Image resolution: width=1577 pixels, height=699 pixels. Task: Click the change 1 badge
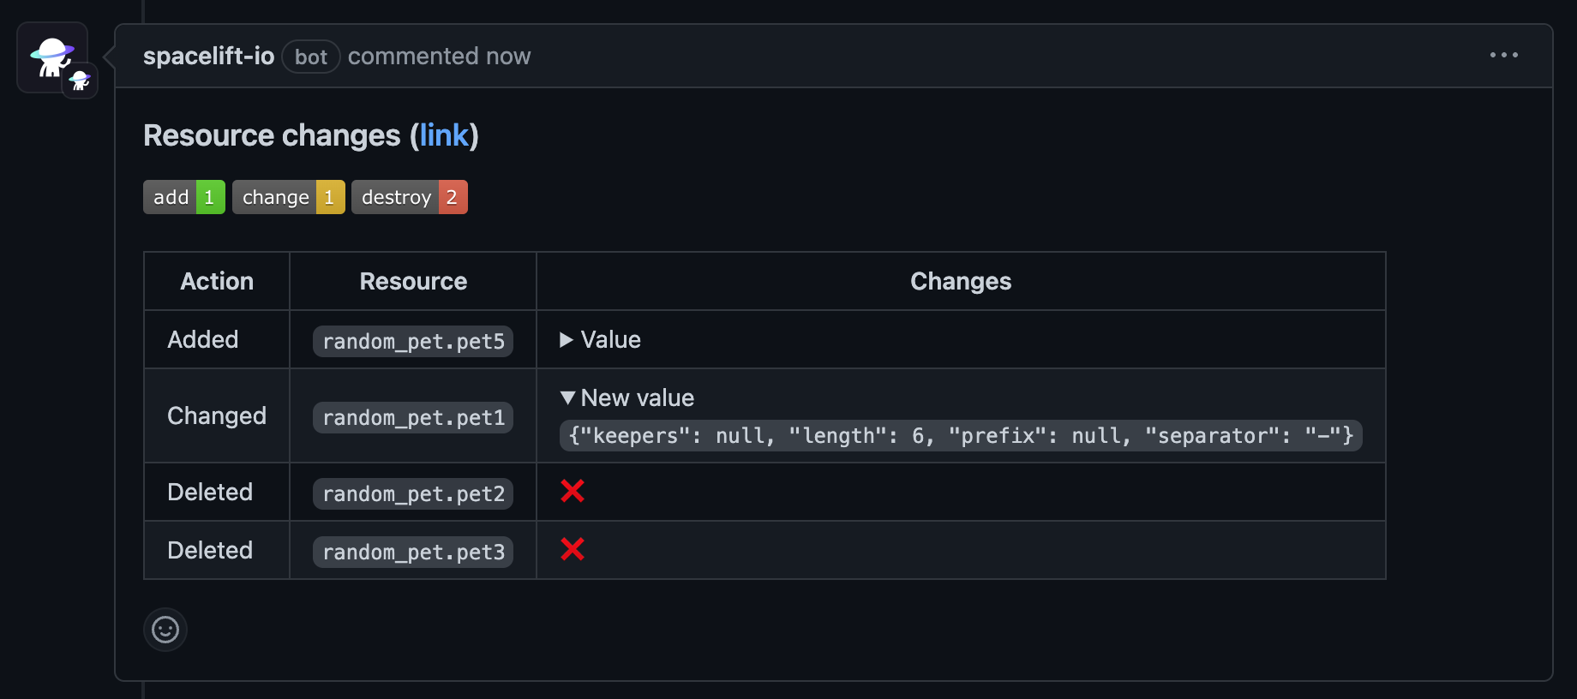point(288,197)
